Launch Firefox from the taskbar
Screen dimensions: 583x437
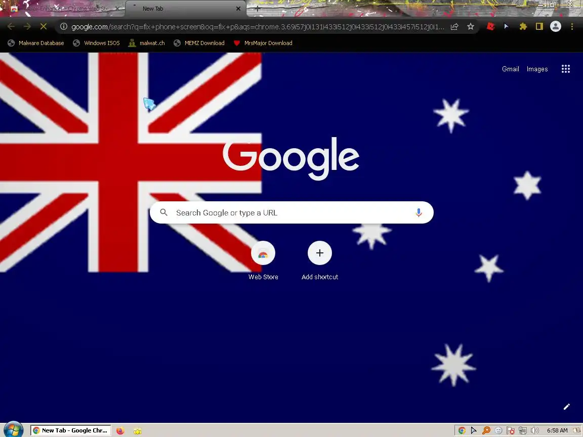click(x=120, y=431)
